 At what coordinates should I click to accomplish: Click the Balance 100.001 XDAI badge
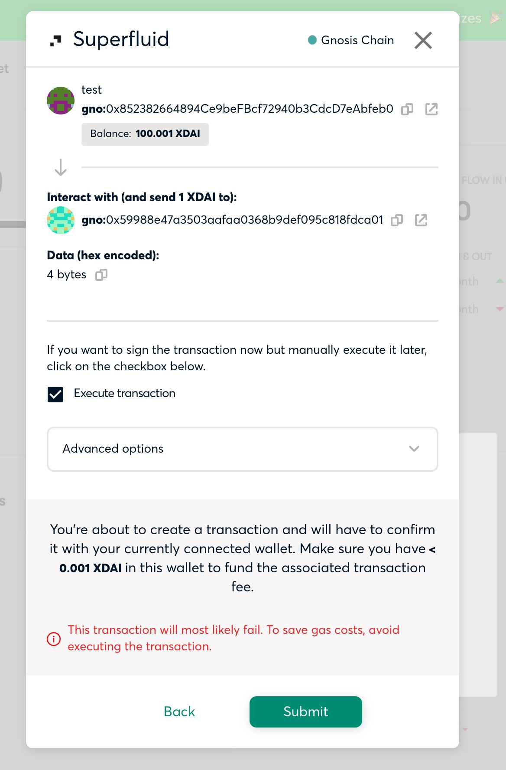click(145, 134)
